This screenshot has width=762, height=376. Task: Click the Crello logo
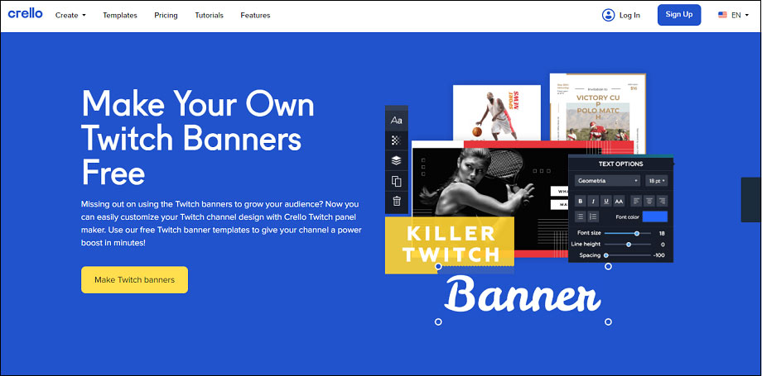(x=26, y=14)
